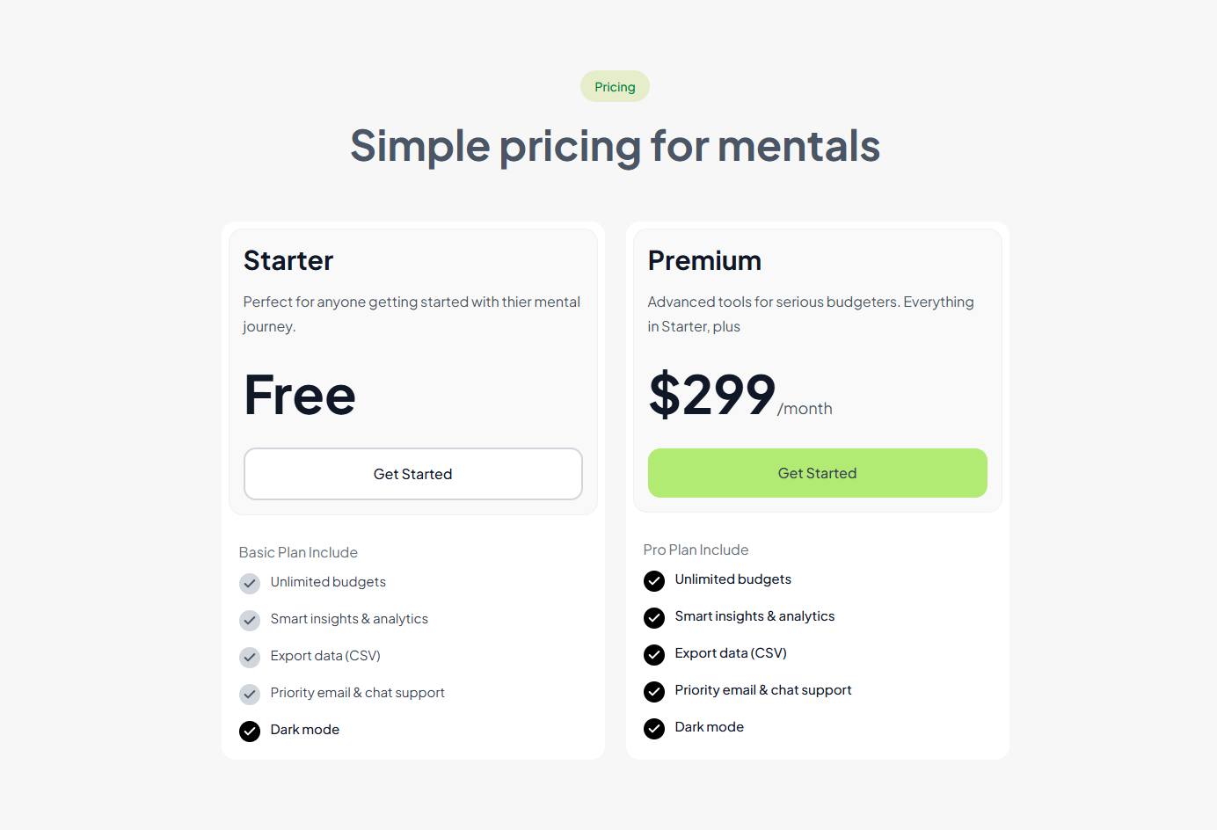Viewport: 1217px width, 830px height.
Task: Click the Simple pricing for mentals heading
Action: pyautogui.click(x=615, y=146)
